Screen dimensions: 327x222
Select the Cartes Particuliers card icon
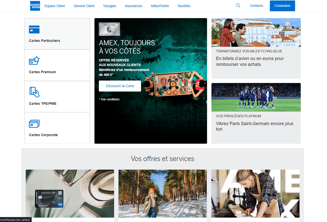34,29
